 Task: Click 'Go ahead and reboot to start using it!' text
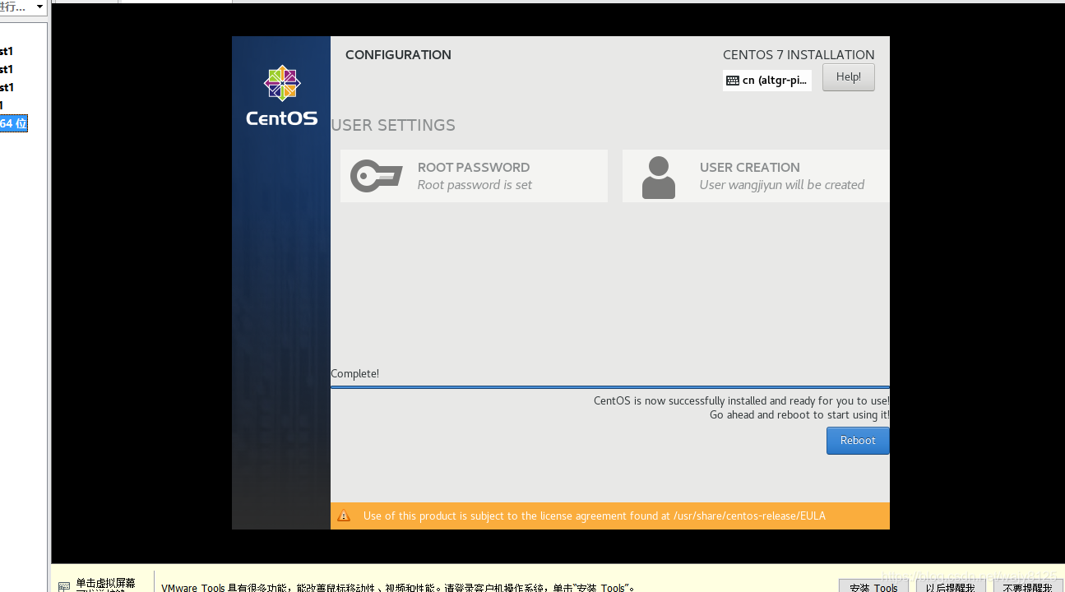(x=799, y=414)
